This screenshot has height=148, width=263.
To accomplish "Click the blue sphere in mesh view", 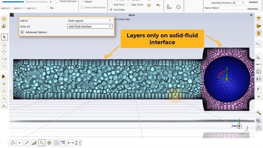I will [x=227, y=79].
